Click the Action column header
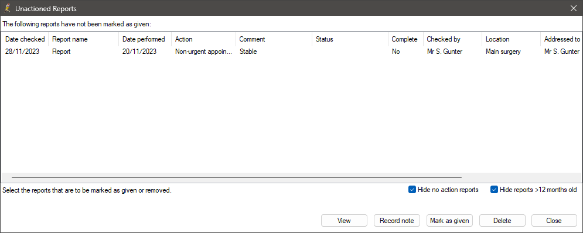 pyautogui.click(x=204, y=39)
